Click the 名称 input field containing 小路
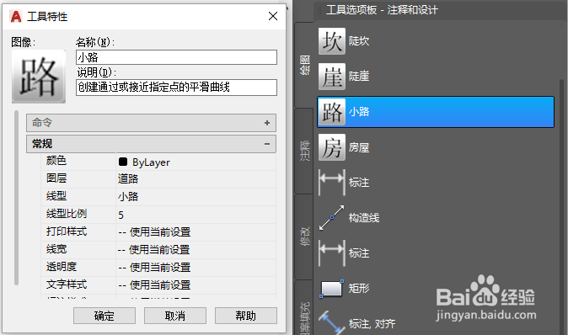Image resolution: width=568 pixels, height=335 pixels. point(176,57)
